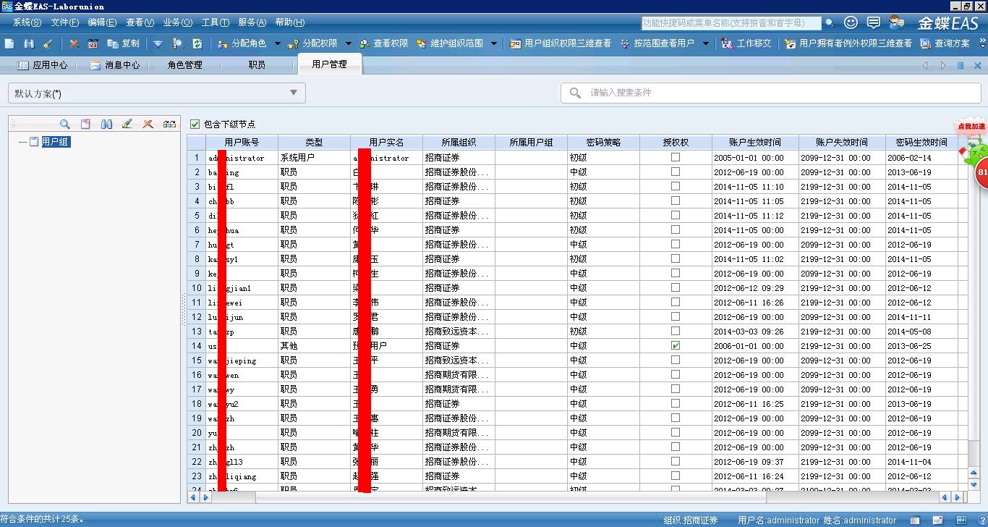The height and width of the screenshot is (527, 988).
Task: Open 系统(S) menu
Action: click(x=27, y=23)
